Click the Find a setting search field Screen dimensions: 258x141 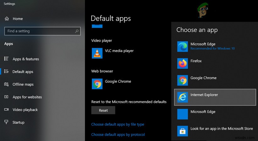pos(42,31)
